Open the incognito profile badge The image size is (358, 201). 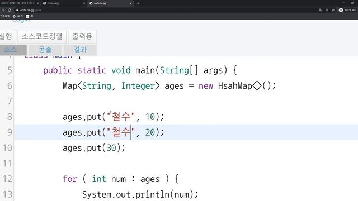pyautogui.click(x=347, y=10)
